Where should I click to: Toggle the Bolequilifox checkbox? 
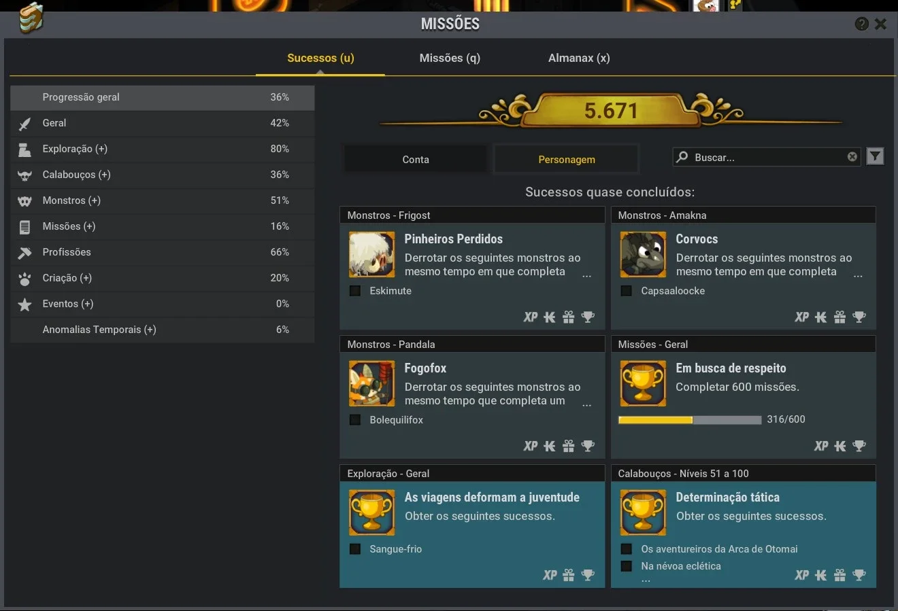pos(355,420)
